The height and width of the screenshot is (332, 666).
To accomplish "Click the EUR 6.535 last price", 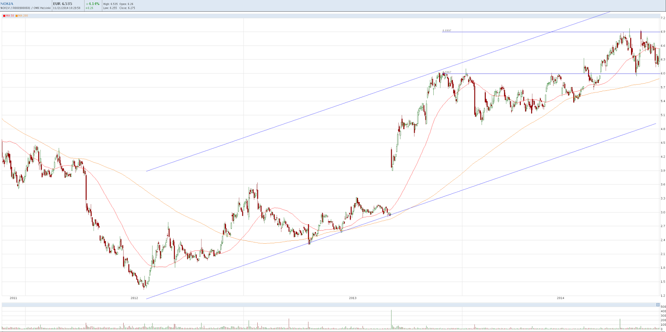I will 63,4.
